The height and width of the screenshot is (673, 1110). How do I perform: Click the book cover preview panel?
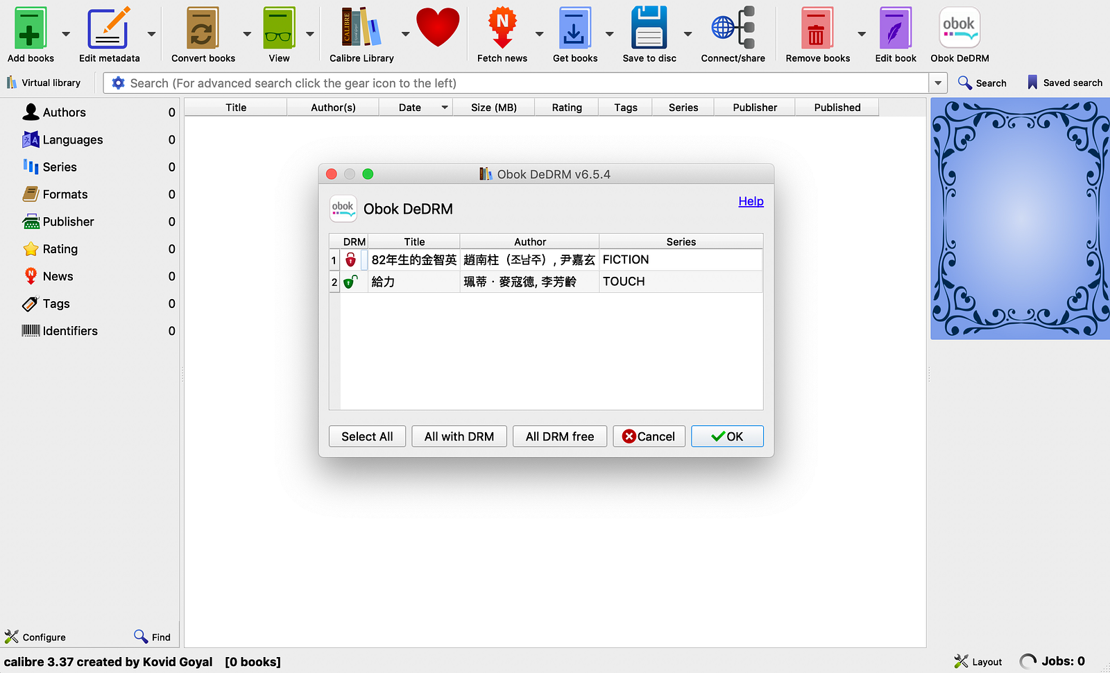[1020, 219]
